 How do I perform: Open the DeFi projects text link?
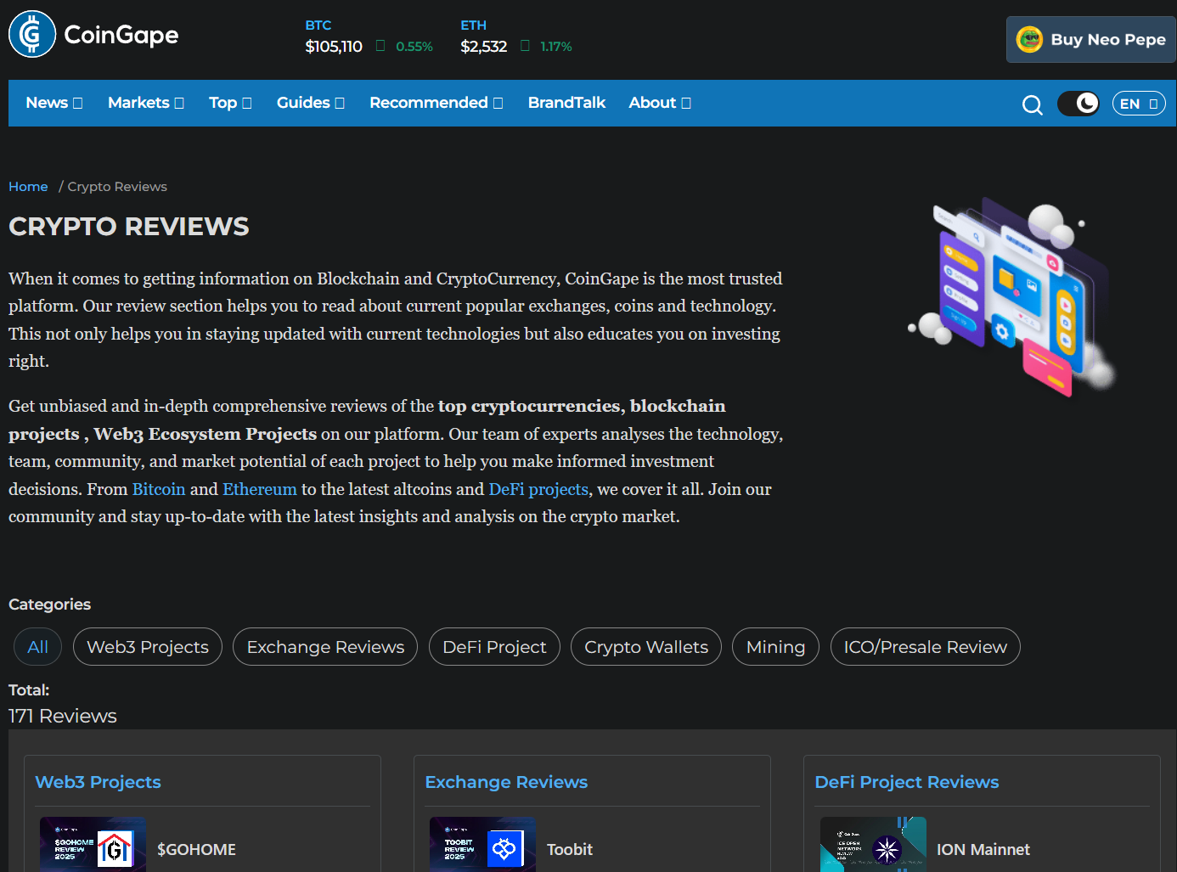[x=538, y=489]
